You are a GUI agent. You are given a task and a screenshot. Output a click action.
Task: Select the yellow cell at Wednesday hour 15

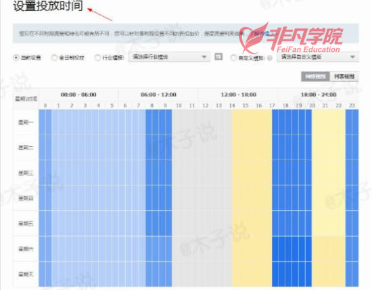[x=246, y=172]
